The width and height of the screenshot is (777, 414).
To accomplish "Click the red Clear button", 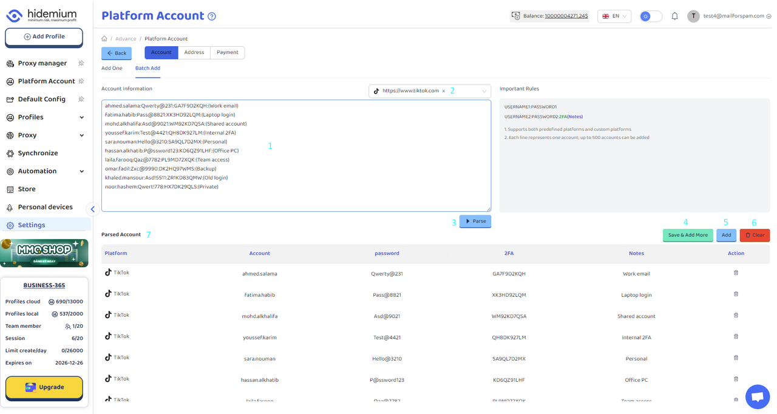I will 755,236.
